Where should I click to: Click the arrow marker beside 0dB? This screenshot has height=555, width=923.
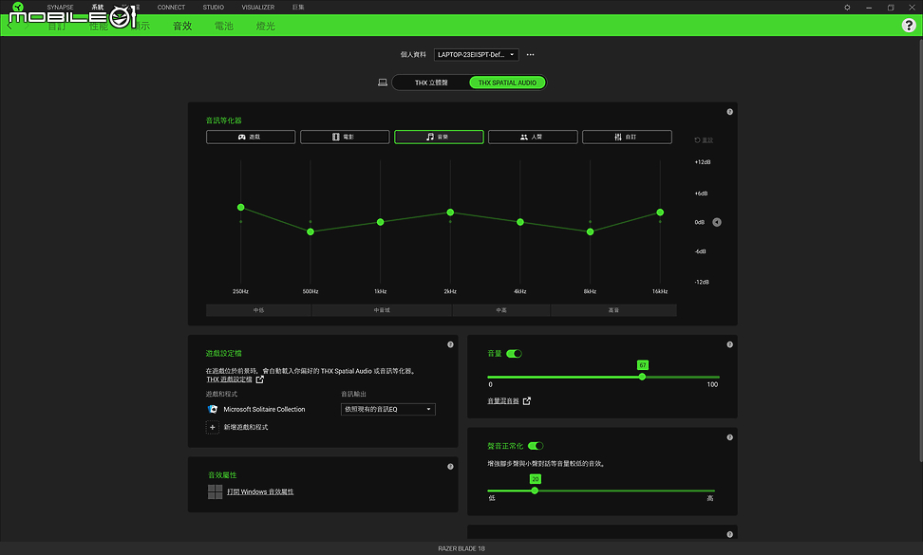pyautogui.click(x=717, y=222)
